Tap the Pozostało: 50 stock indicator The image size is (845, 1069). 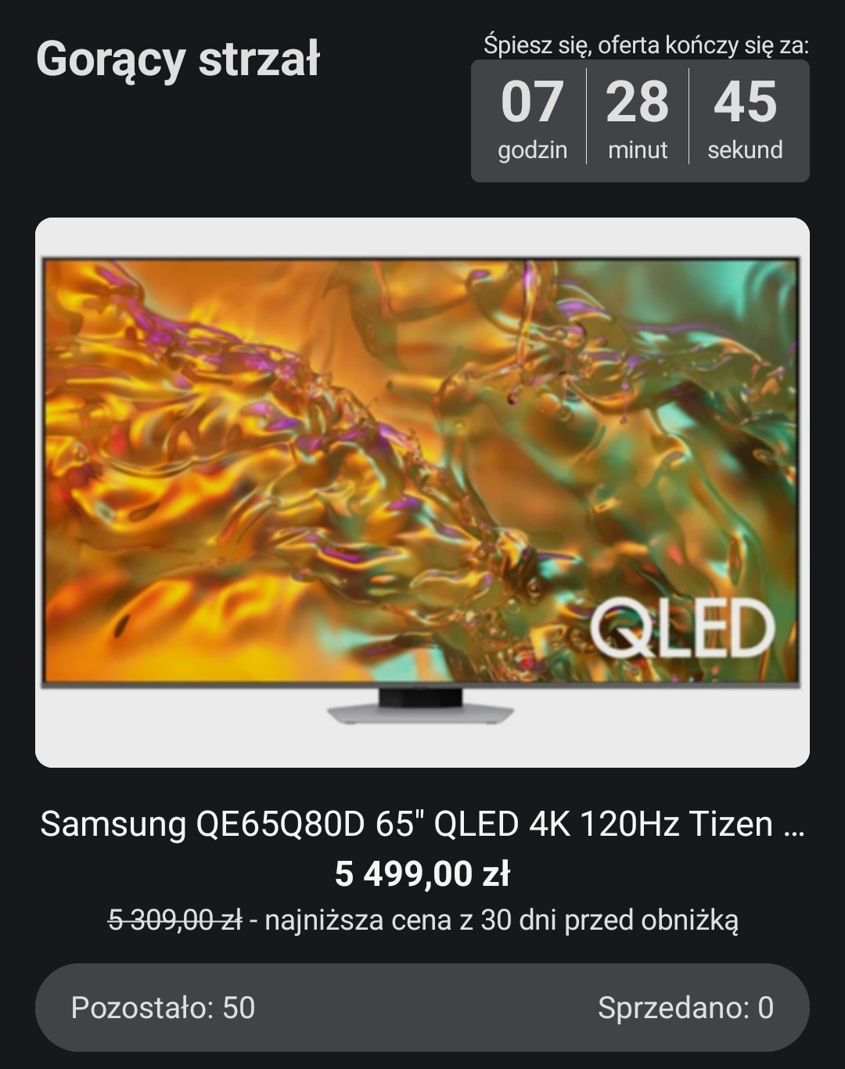tap(163, 1007)
